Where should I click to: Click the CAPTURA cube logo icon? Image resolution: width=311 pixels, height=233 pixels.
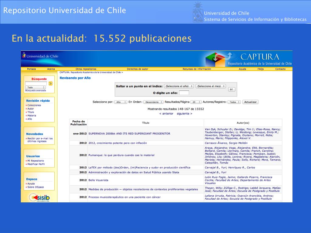[x=215, y=59]
